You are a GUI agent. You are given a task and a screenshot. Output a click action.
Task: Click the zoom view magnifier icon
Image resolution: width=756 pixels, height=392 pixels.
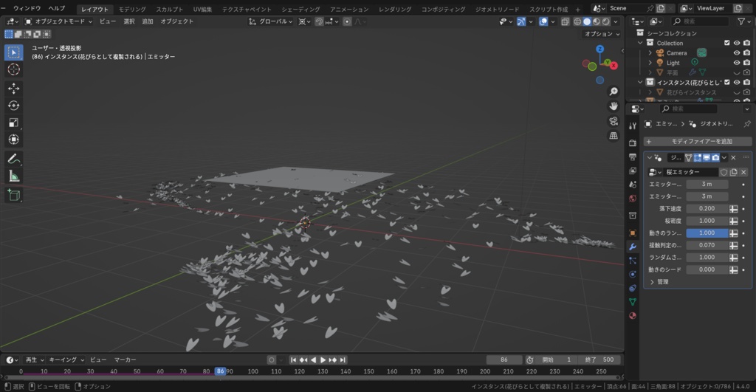614,91
